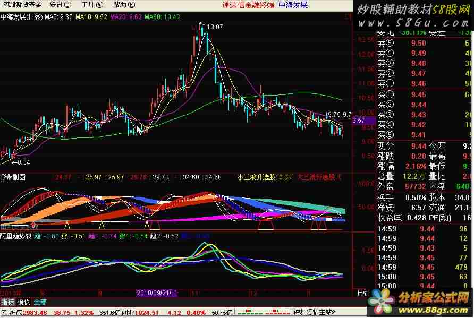
Task: Click the 9.75-9.7 price annotation
Action: 340,115
